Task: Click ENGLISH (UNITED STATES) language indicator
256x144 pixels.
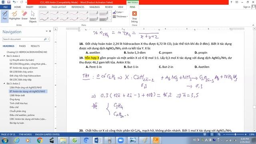Action: tap(47, 134)
